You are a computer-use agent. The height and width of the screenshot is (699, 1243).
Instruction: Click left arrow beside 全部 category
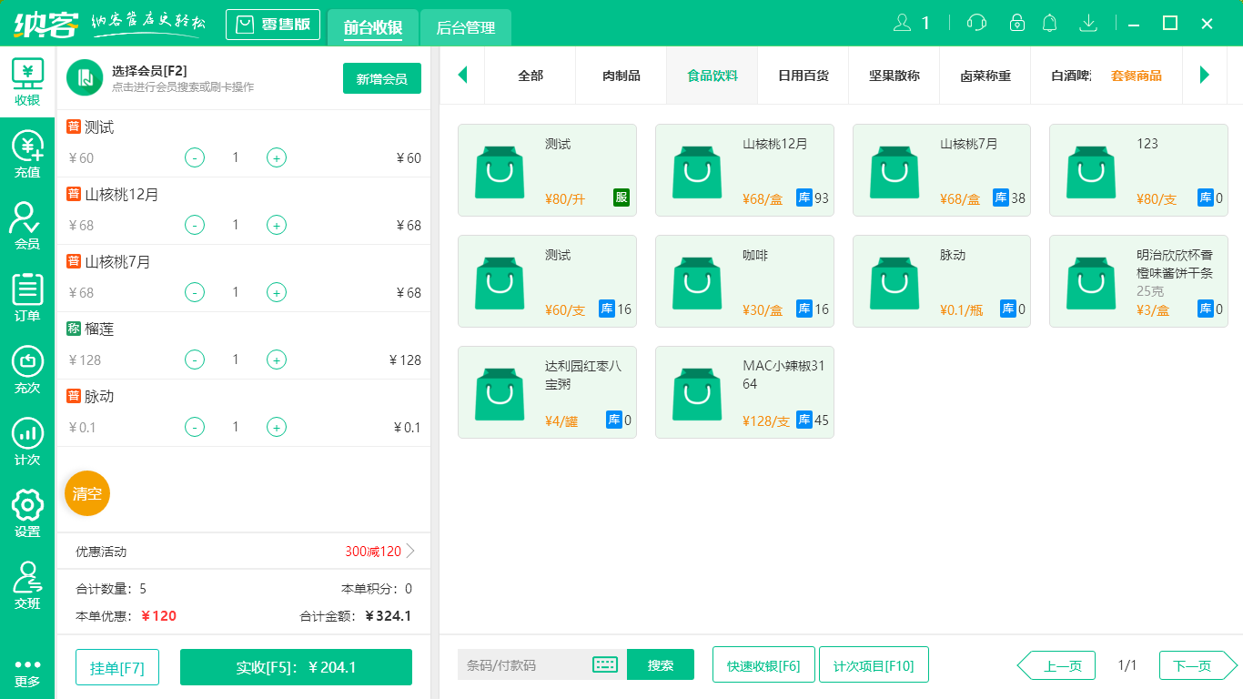tap(462, 76)
